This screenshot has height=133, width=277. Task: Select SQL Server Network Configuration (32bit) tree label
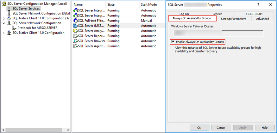coord(41,13)
